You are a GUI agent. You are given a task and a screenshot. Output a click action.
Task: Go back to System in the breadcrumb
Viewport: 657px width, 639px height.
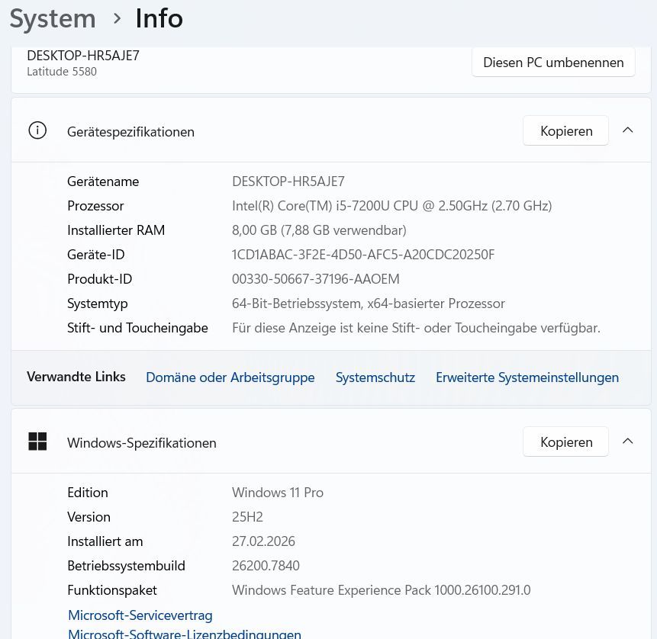(53, 18)
